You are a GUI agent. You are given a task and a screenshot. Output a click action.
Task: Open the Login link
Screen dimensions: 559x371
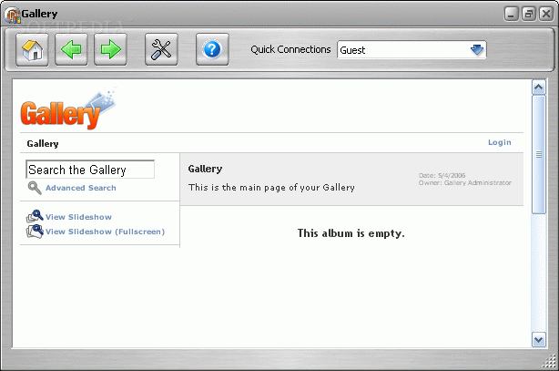coord(500,142)
